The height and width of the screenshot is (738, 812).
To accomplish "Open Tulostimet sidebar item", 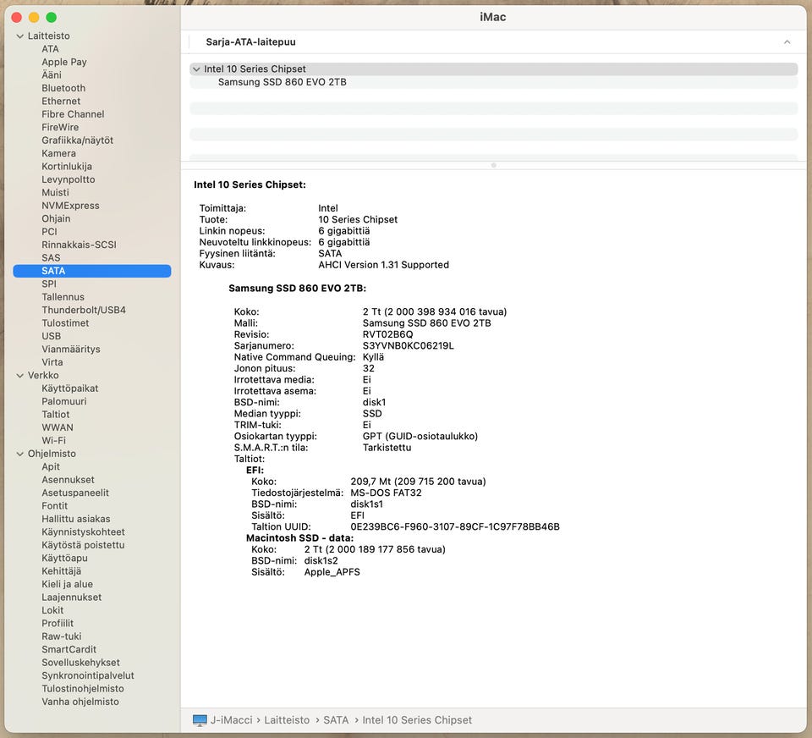I will tap(65, 323).
